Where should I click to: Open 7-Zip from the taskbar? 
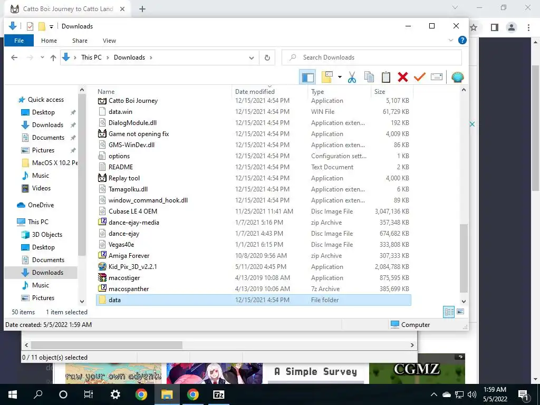[219, 394]
